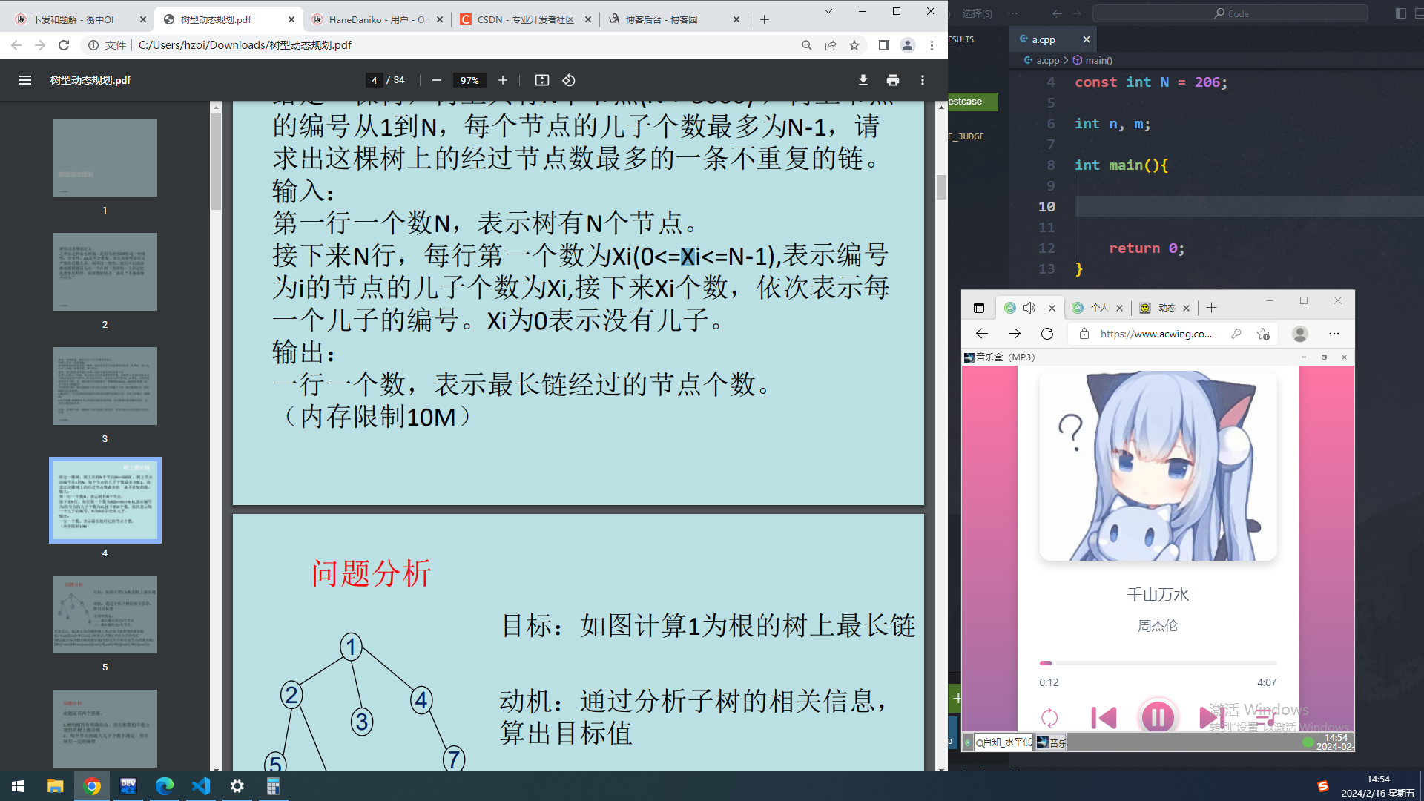Fit PDF page to width
The height and width of the screenshot is (801, 1424).
tap(542, 80)
